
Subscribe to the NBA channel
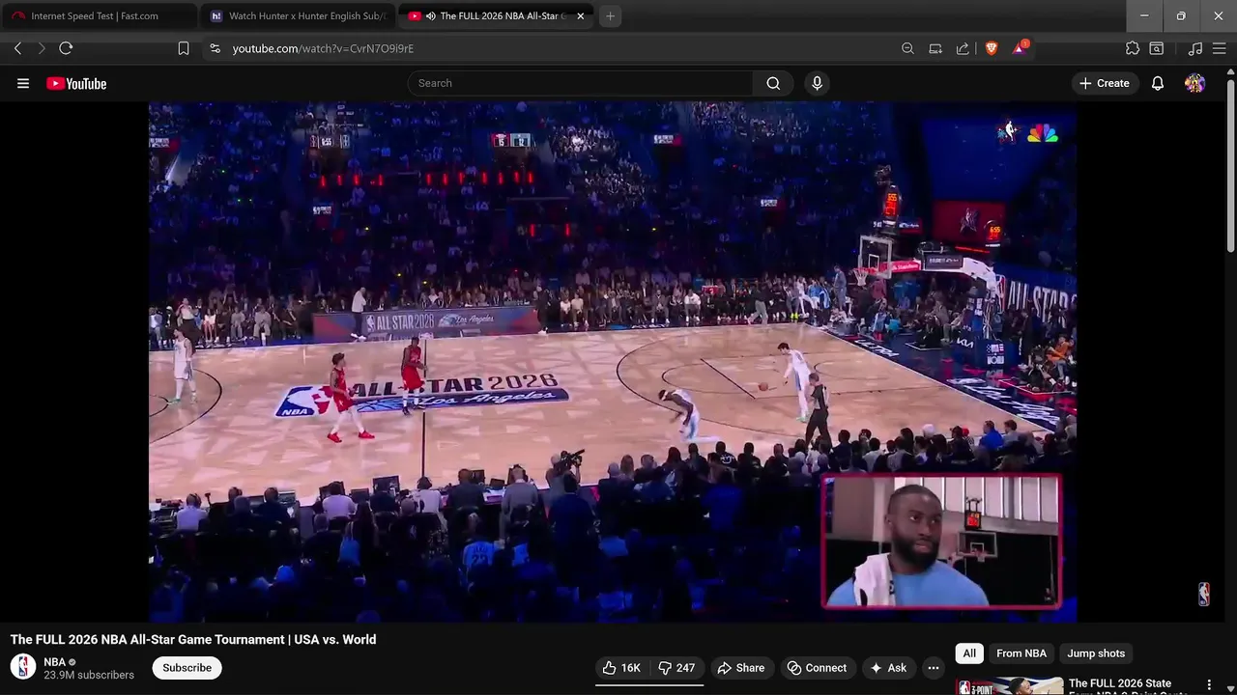pyautogui.click(x=187, y=668)
